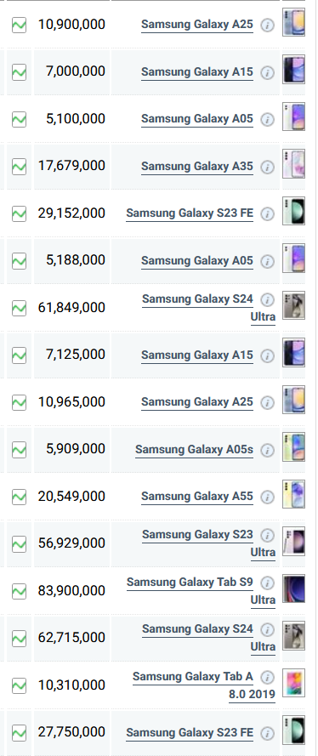The width and height of the screenshot is (318, 756).
Task: Open price chart icon for 61,849,000 row
Action: [x=19, y=308]
